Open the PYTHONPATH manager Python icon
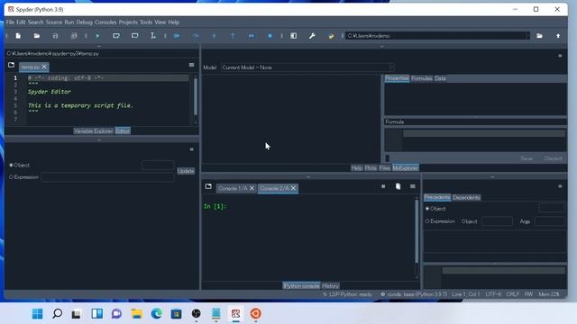The height and width of the screenshot is (324, 577). (331, 36)
